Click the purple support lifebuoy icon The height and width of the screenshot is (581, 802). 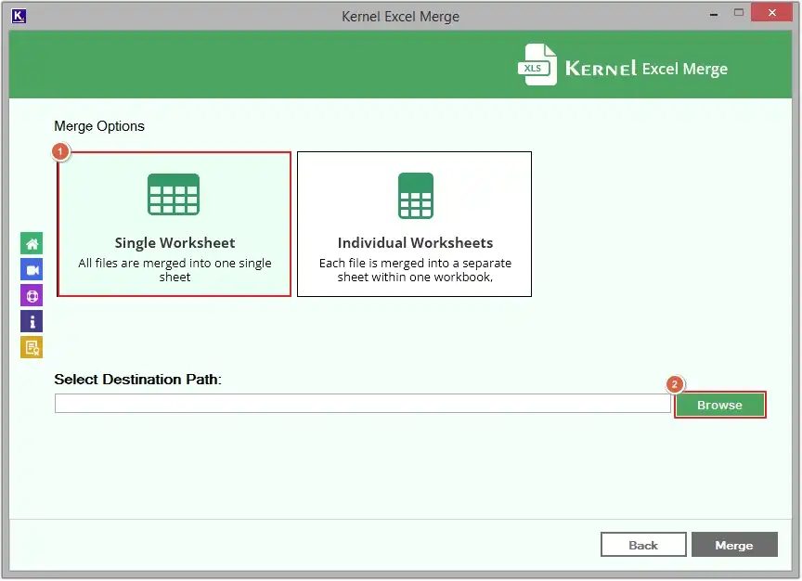tap(32, 295)
